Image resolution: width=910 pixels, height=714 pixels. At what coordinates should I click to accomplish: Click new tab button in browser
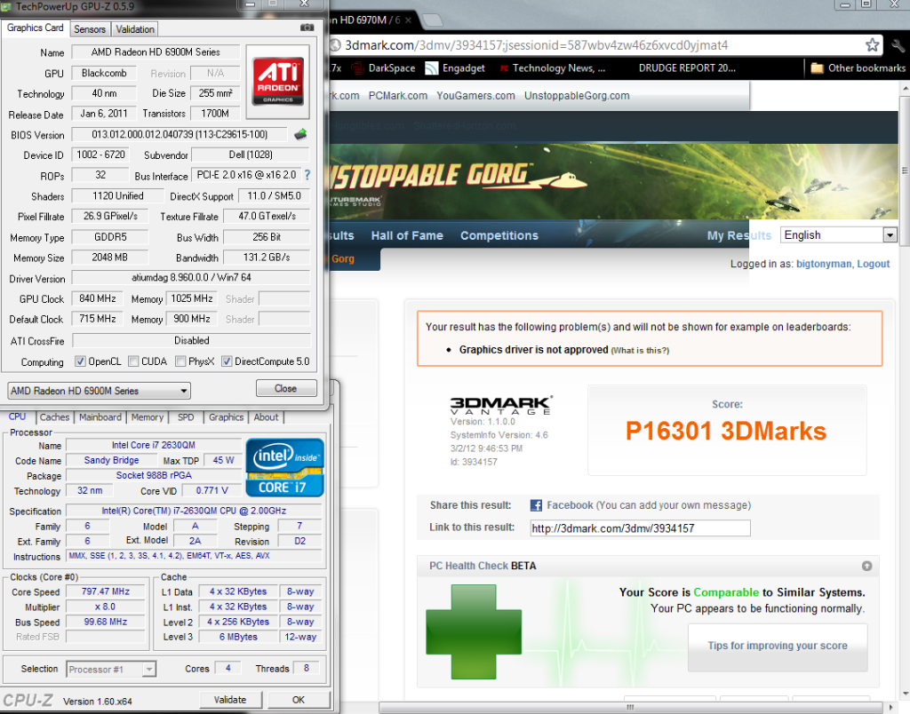pos(431,20)
